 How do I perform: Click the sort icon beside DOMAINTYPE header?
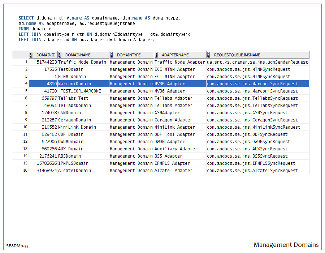click(112, 55)
